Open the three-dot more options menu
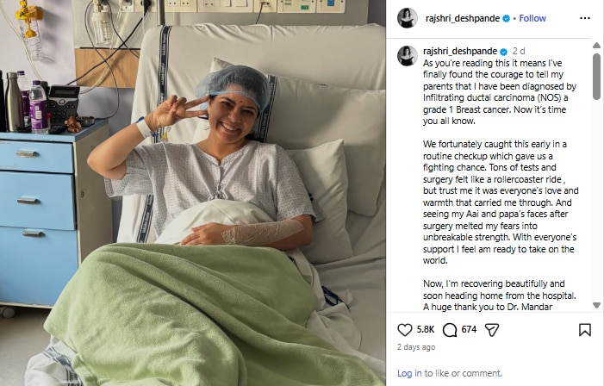604x386 pixels. pyautogui.click(x=585, y=18)
